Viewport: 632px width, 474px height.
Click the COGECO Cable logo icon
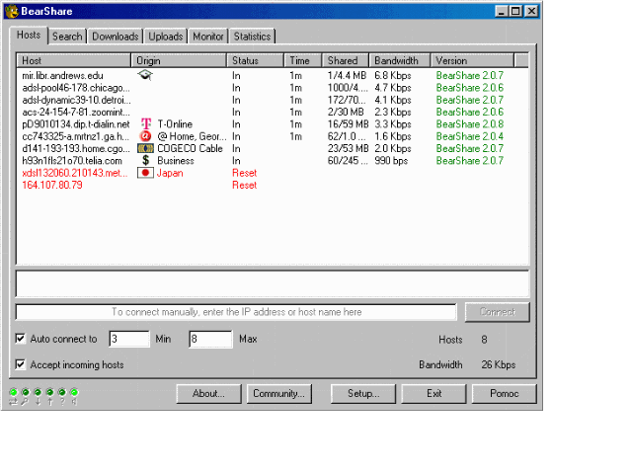[145, 148]
